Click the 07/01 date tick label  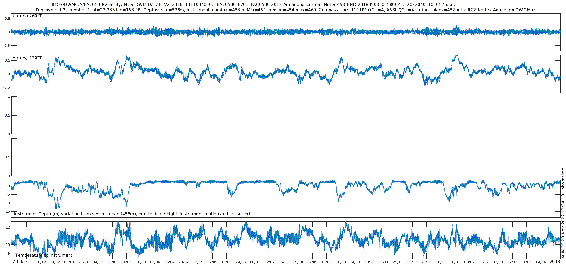pyautogui.click(x=69, y=262)
